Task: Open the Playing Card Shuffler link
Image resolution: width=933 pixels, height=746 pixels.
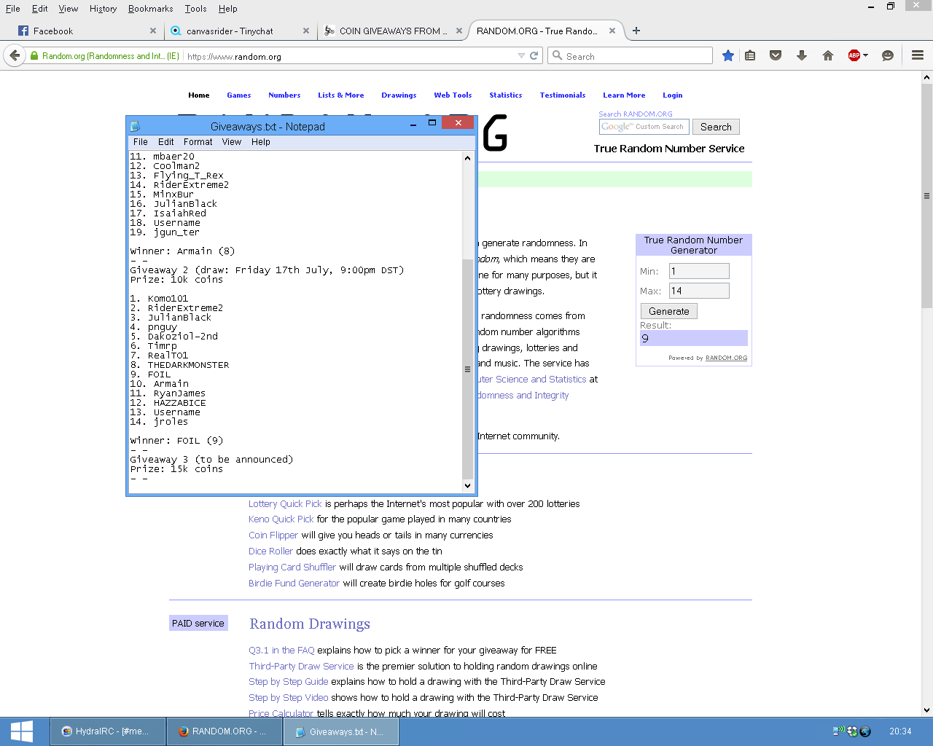Action: 292,567
